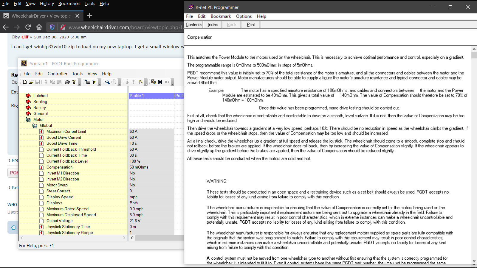Viewport: 477px width, 268px height.
Task: Open the Bookmark menu in help window
Action: pos(221,16)
